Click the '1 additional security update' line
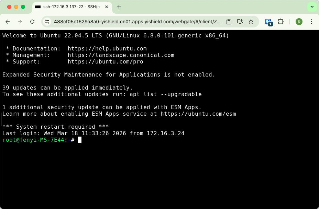 coord(102,107)
